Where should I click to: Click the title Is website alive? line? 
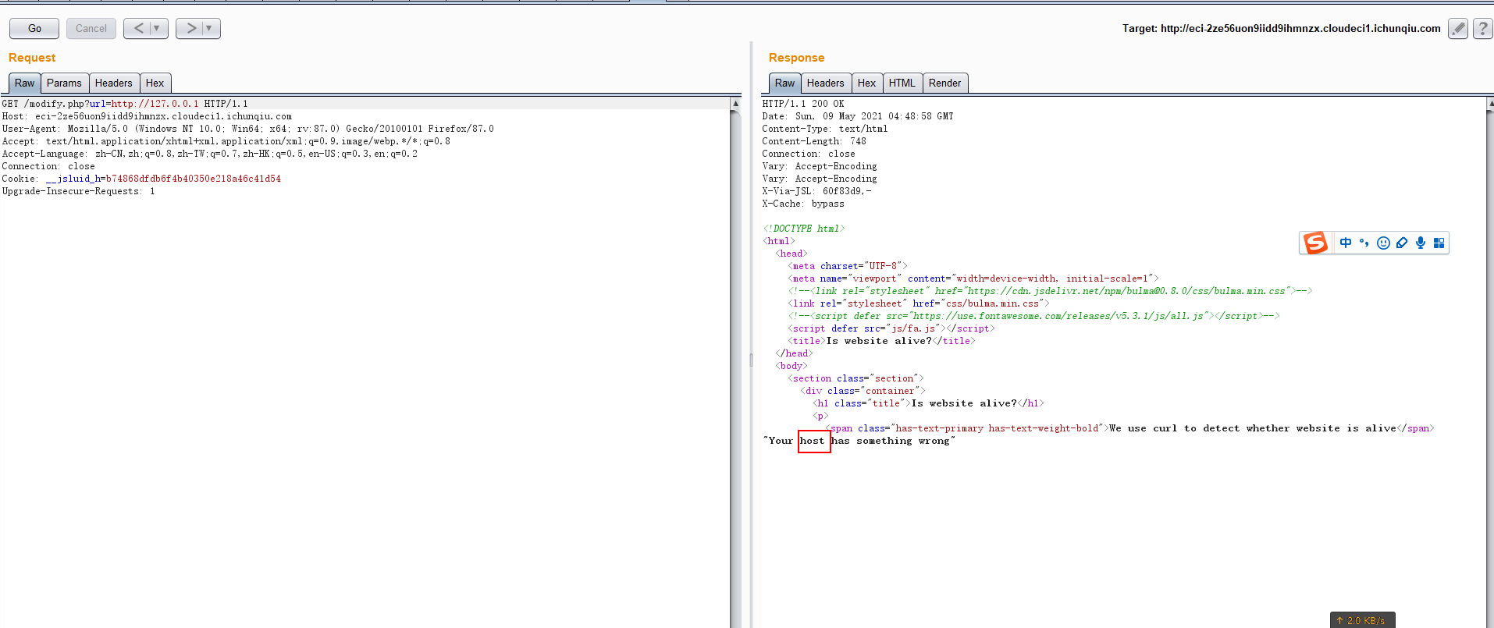tap(881, 341)
